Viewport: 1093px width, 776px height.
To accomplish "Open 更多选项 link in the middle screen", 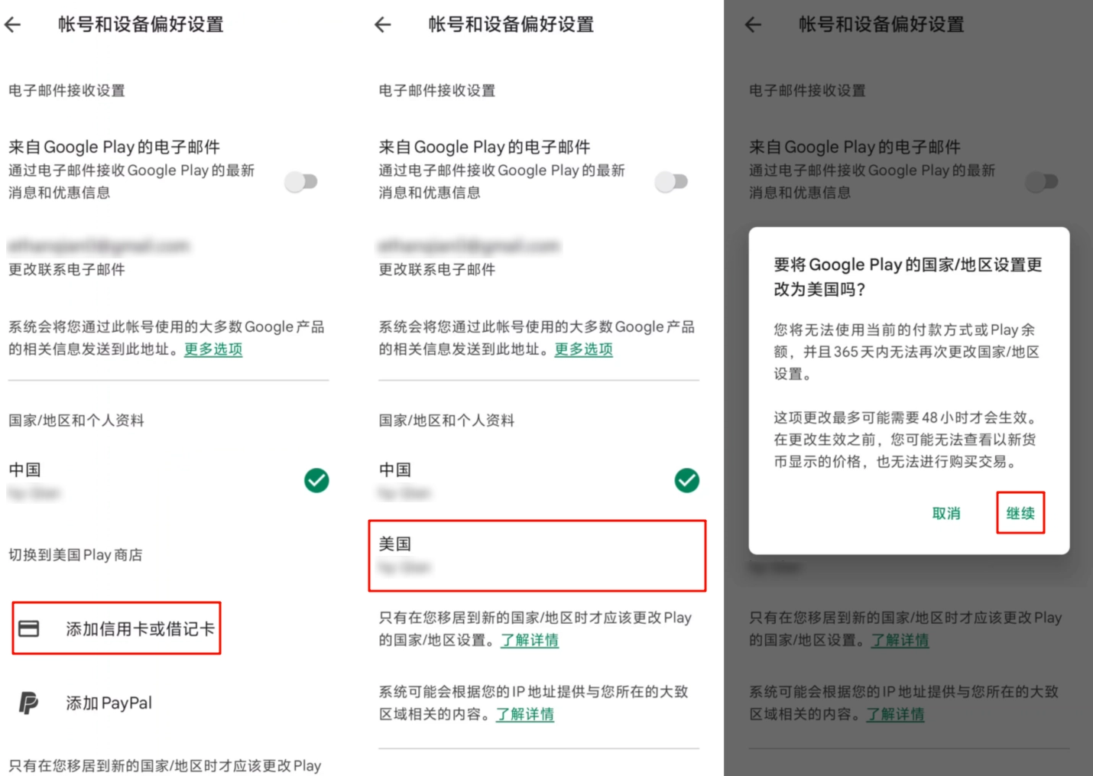I will click(584, 349).
